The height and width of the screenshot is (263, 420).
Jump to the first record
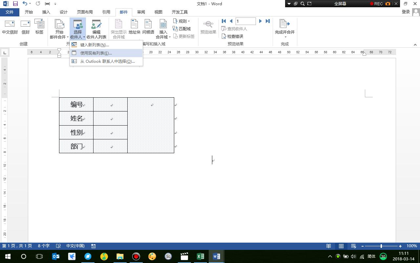[x=224, y=21]
